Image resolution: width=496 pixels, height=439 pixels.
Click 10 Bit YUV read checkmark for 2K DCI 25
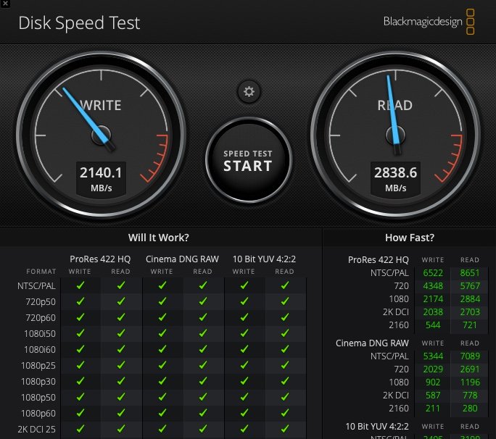click(285, 429)
